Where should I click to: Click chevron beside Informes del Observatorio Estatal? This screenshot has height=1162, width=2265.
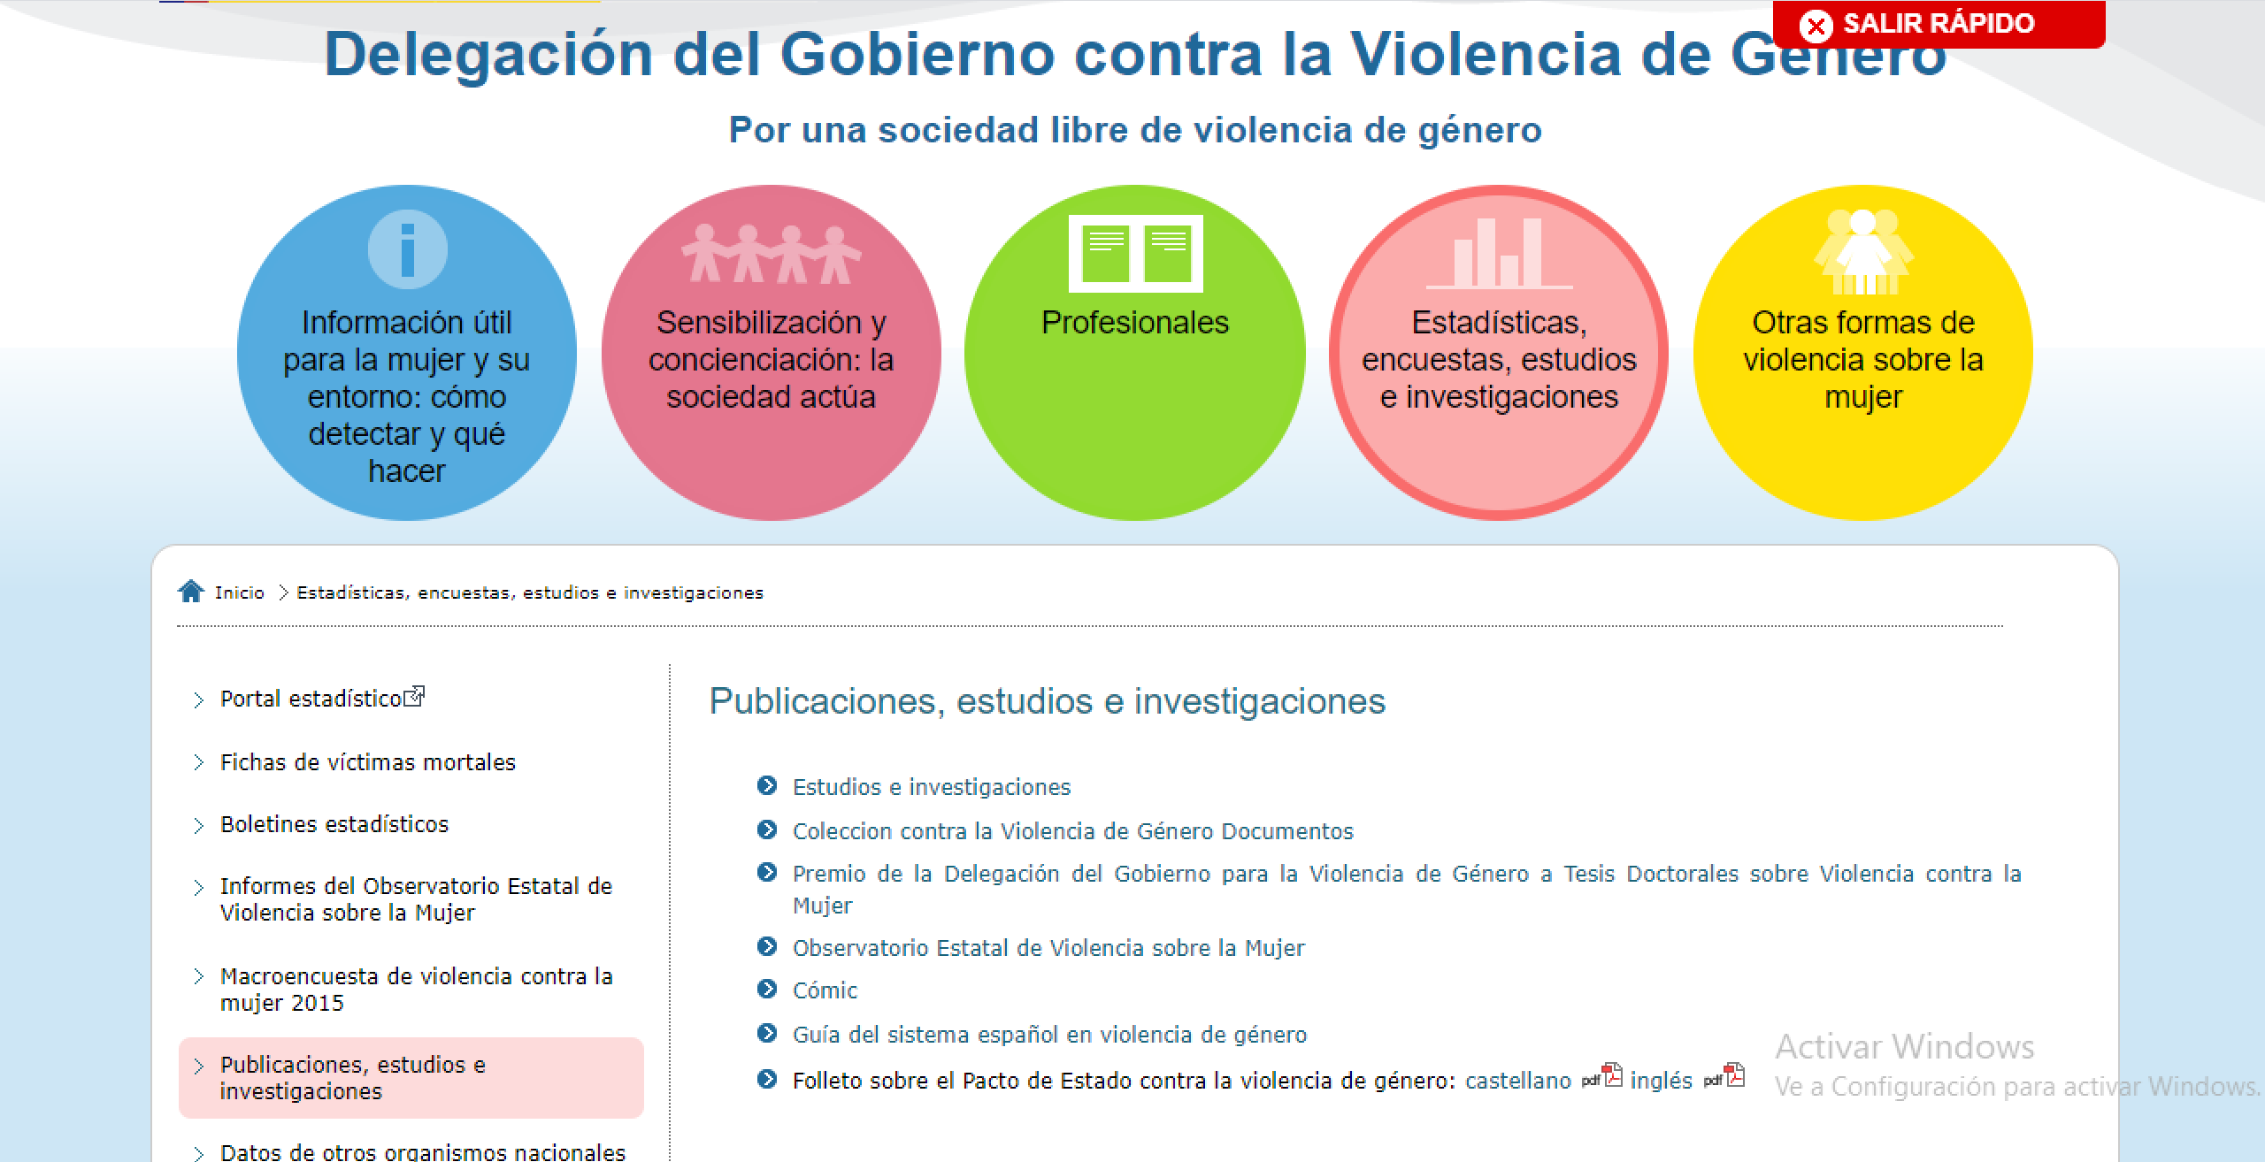[x=198, y=887]
